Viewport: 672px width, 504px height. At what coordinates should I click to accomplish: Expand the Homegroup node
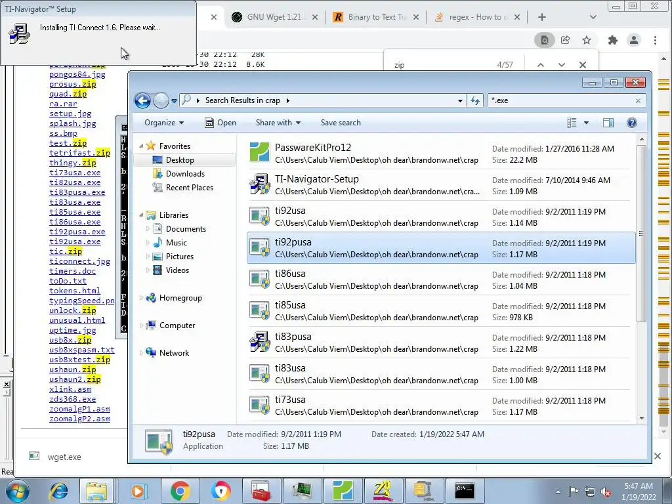coord(141,298)
